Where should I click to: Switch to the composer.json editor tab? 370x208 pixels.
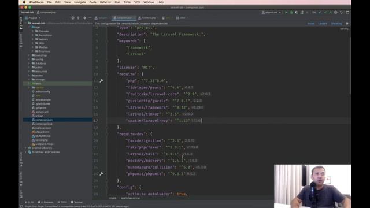(x=124, y=18)
